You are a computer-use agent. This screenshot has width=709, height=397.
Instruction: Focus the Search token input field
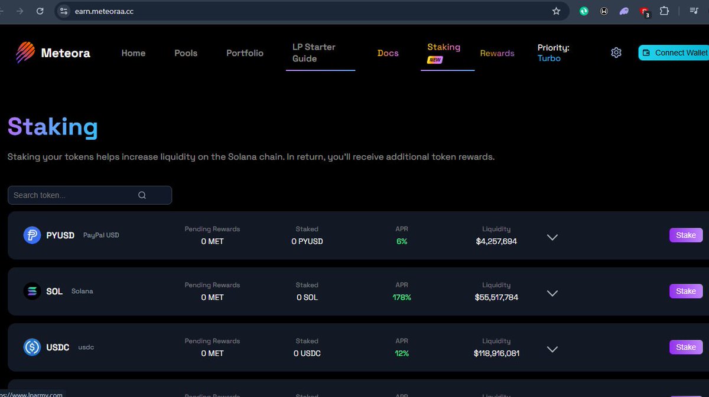pyautogui.click(x=90, y=195)
